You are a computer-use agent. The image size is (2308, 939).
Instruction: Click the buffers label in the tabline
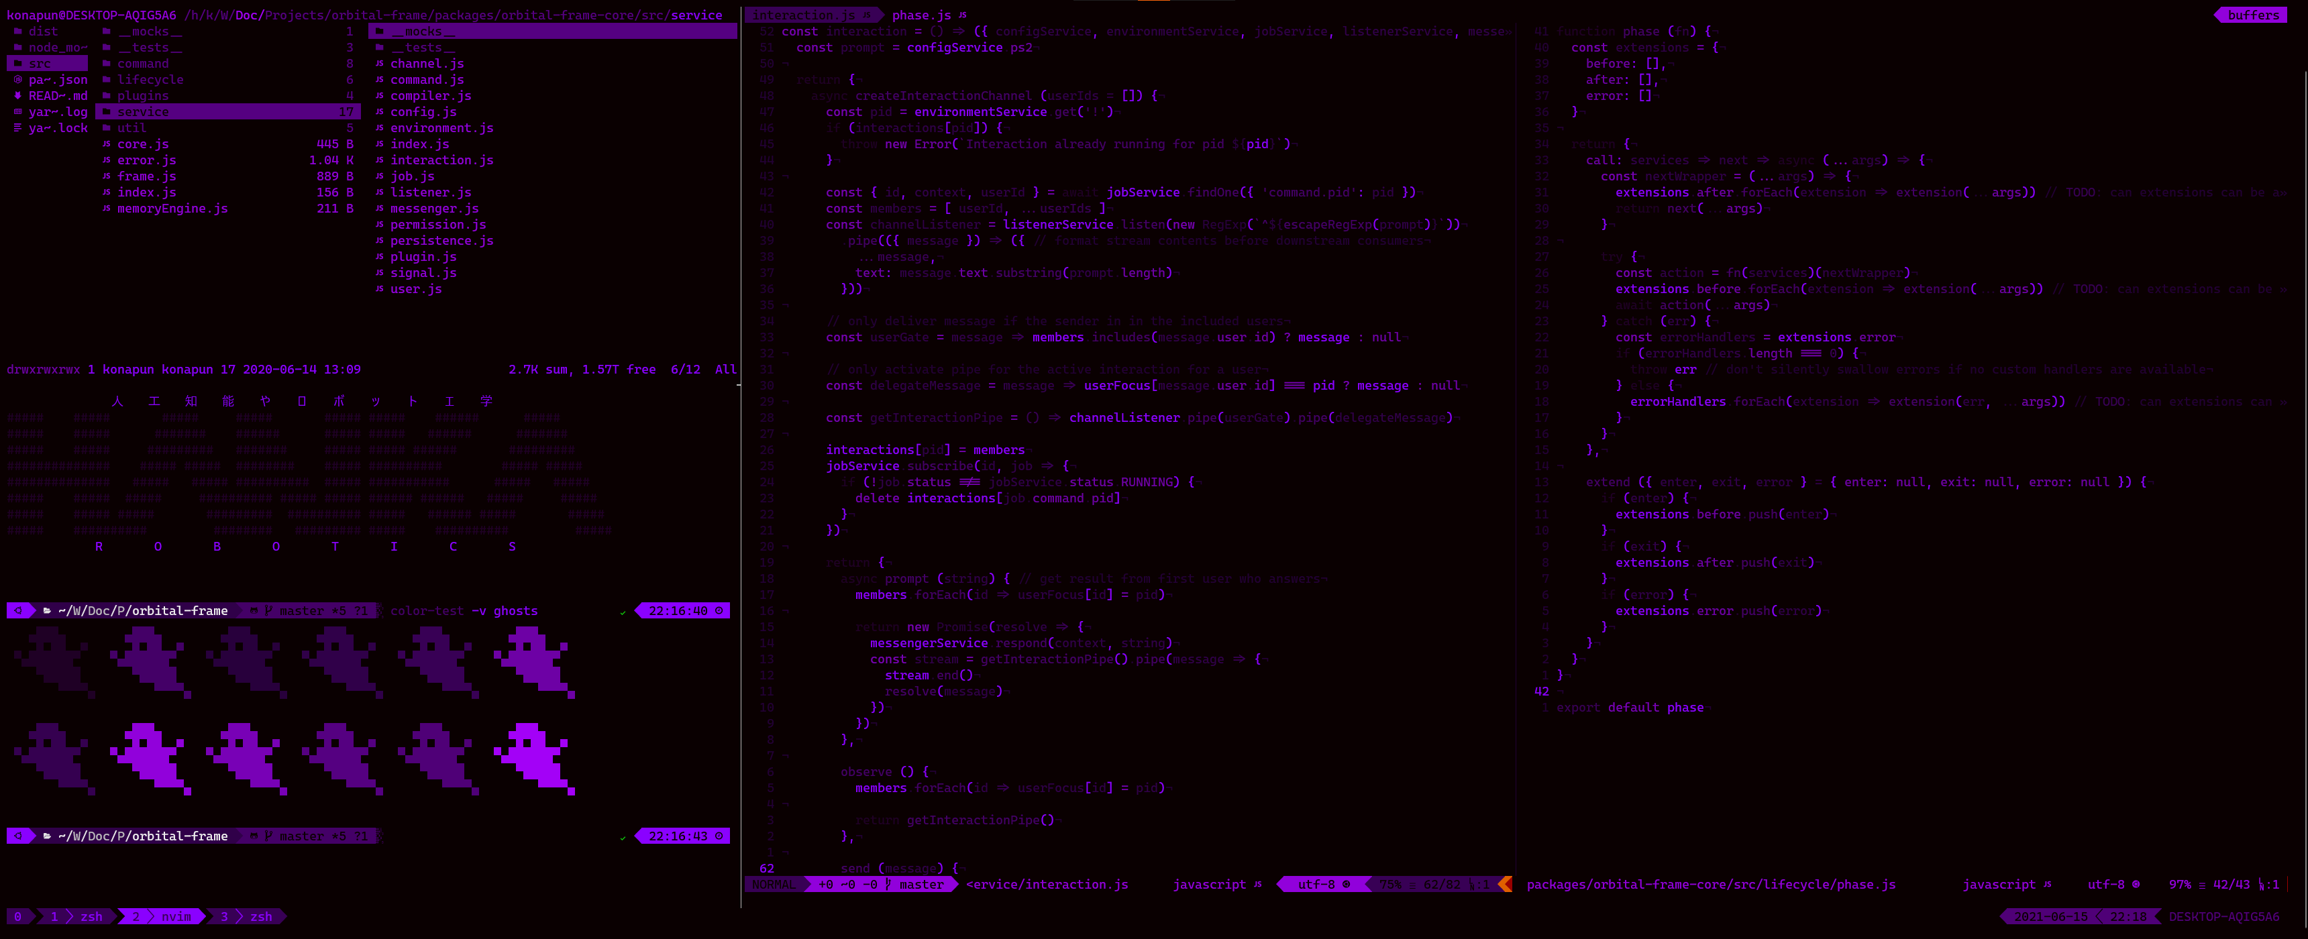(x=2254, y=15)
